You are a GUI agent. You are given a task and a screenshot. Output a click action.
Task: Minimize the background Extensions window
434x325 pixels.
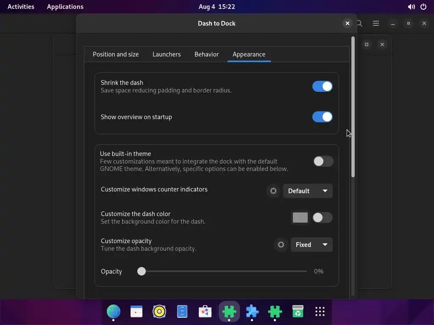click(393, 23)
